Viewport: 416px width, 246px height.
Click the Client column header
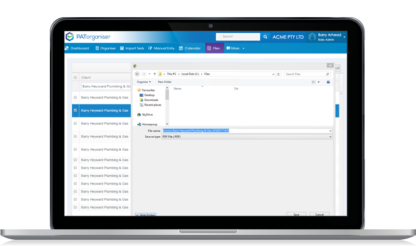pyautogui.click(x=86, y=77)
